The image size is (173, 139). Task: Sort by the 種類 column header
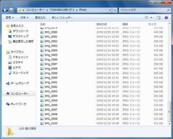click(134, 24)
